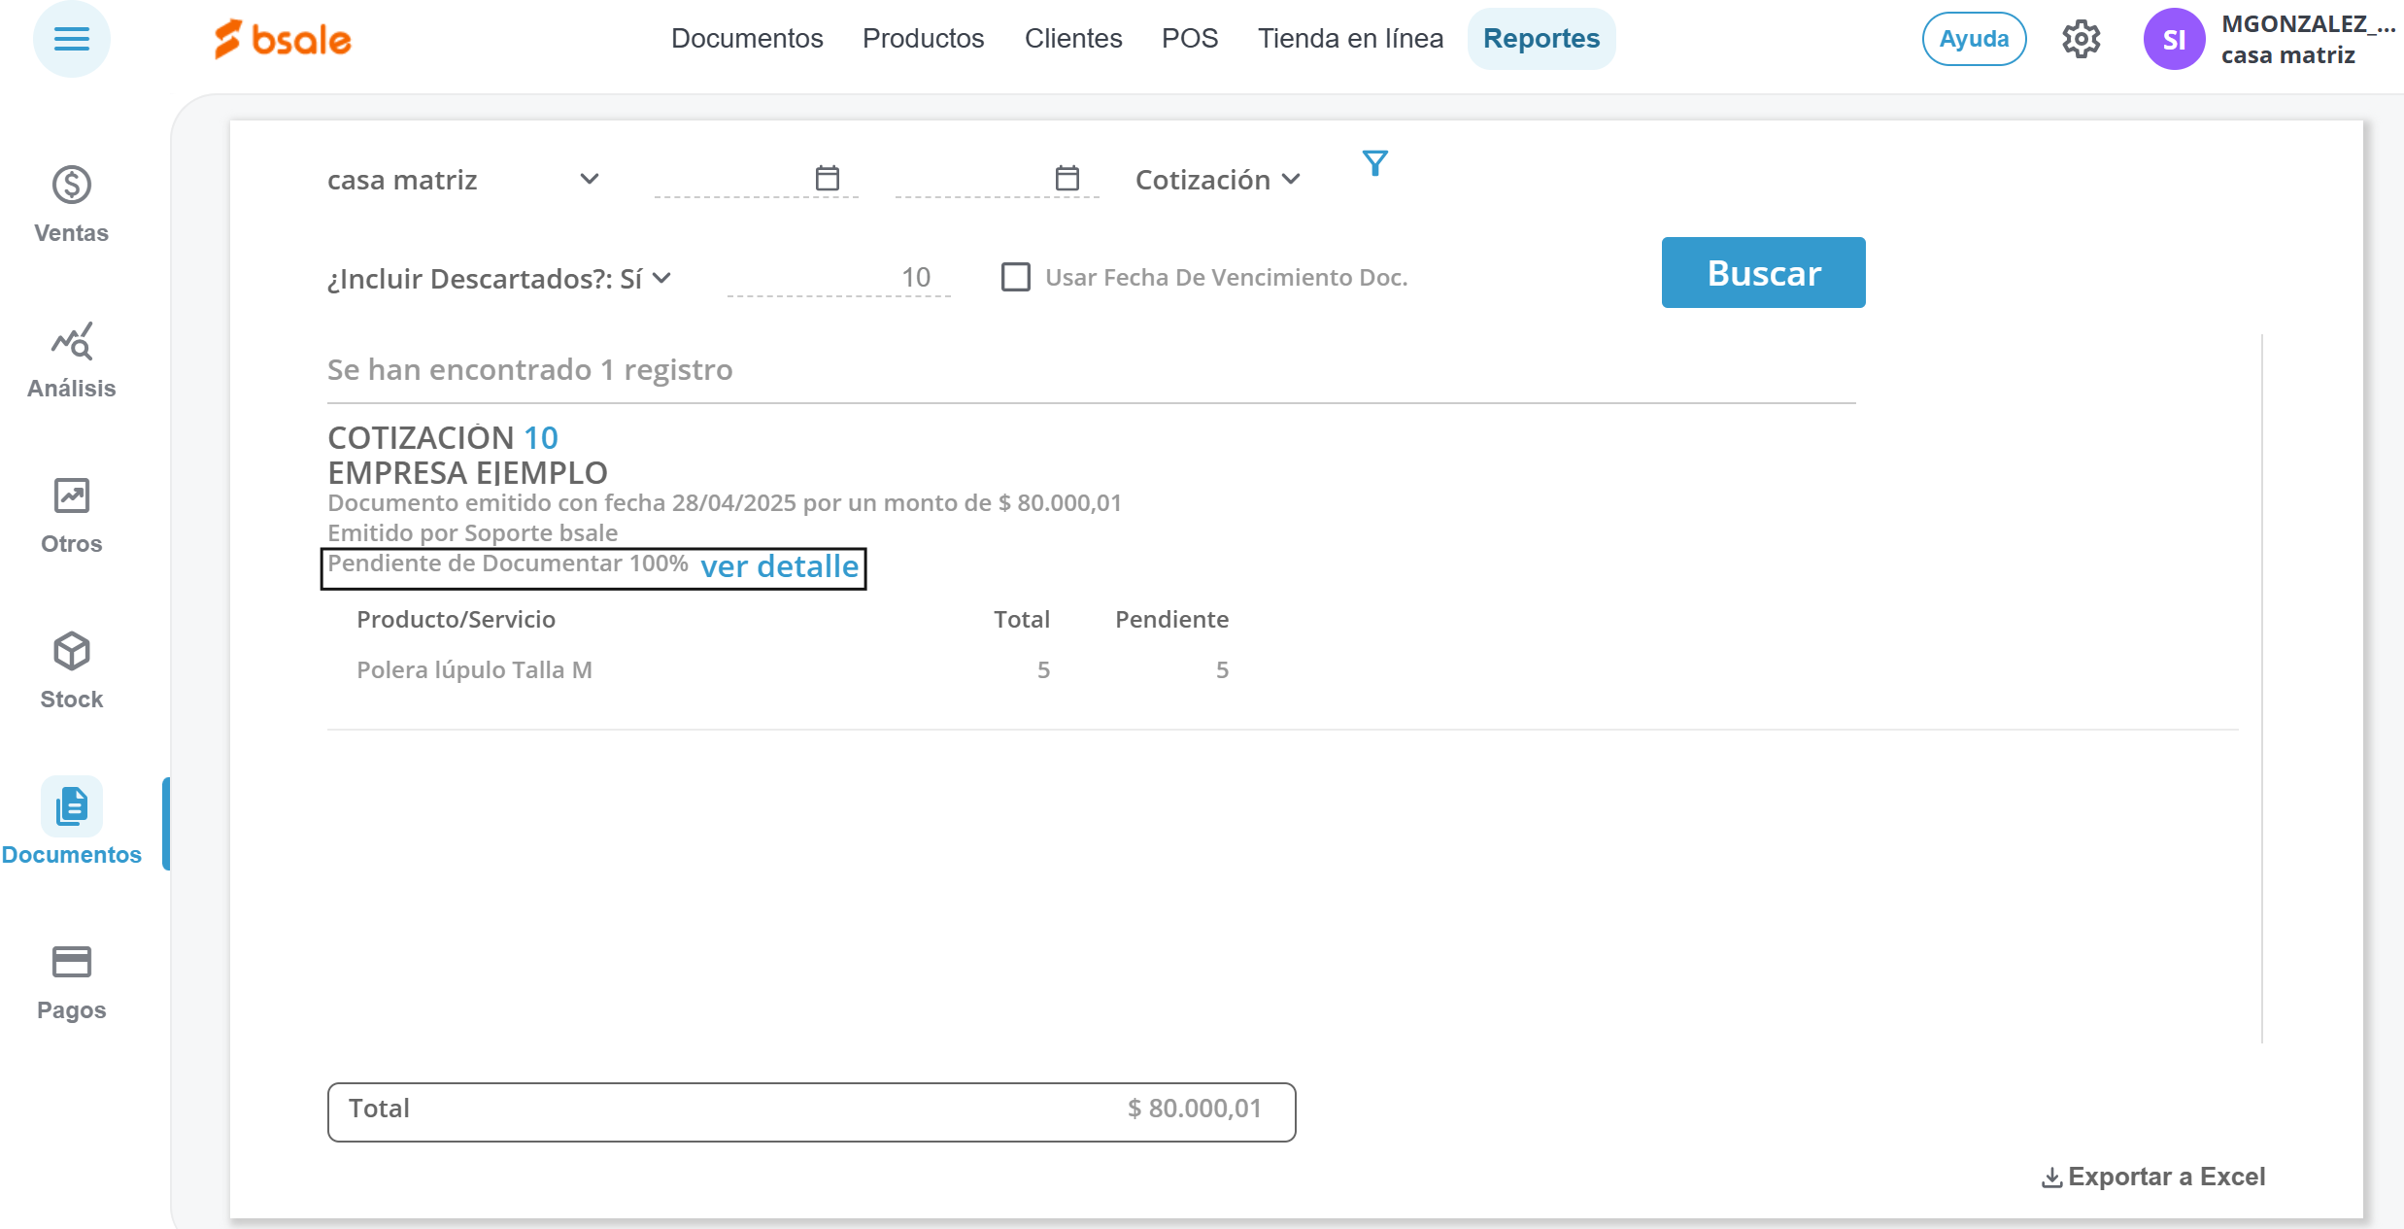2404x1229 pixels.
Task: Click the Buscar button
Action: click(x=1763, y=273)
